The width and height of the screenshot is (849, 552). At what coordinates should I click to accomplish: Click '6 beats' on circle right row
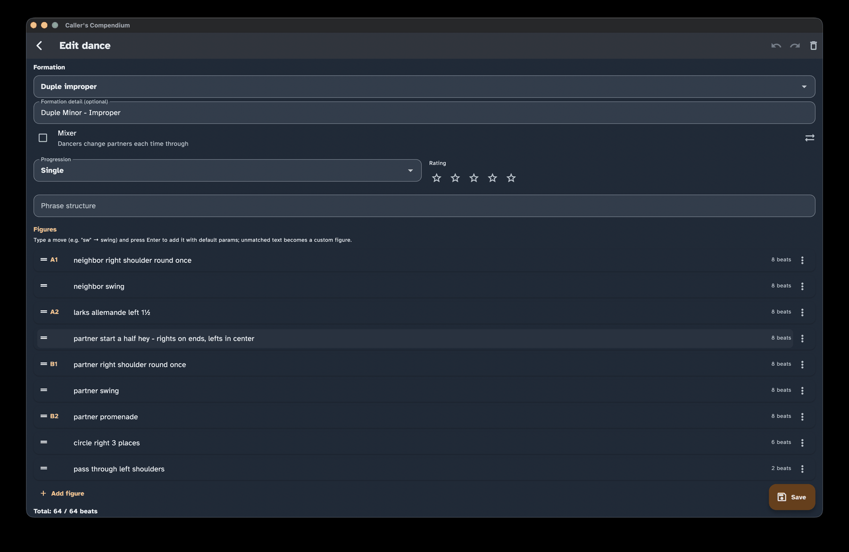(x=781, y=442)
